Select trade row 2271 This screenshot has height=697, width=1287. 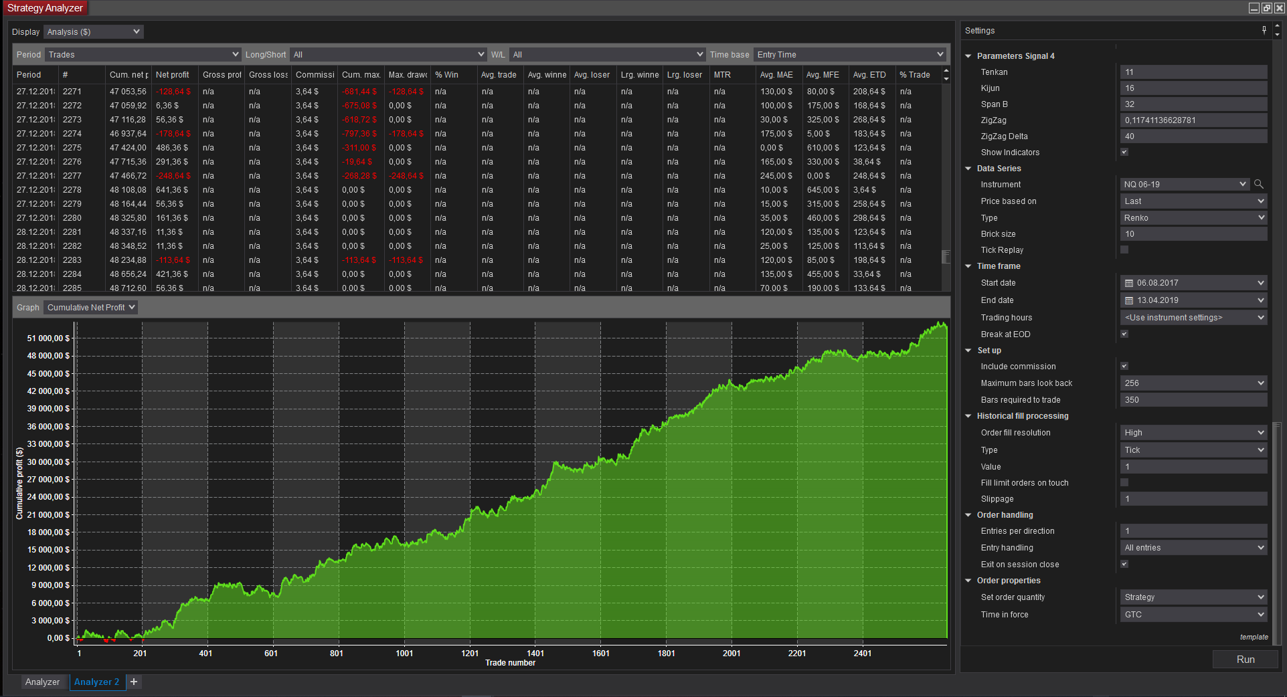pyautogui.click(x=478, y=92)
